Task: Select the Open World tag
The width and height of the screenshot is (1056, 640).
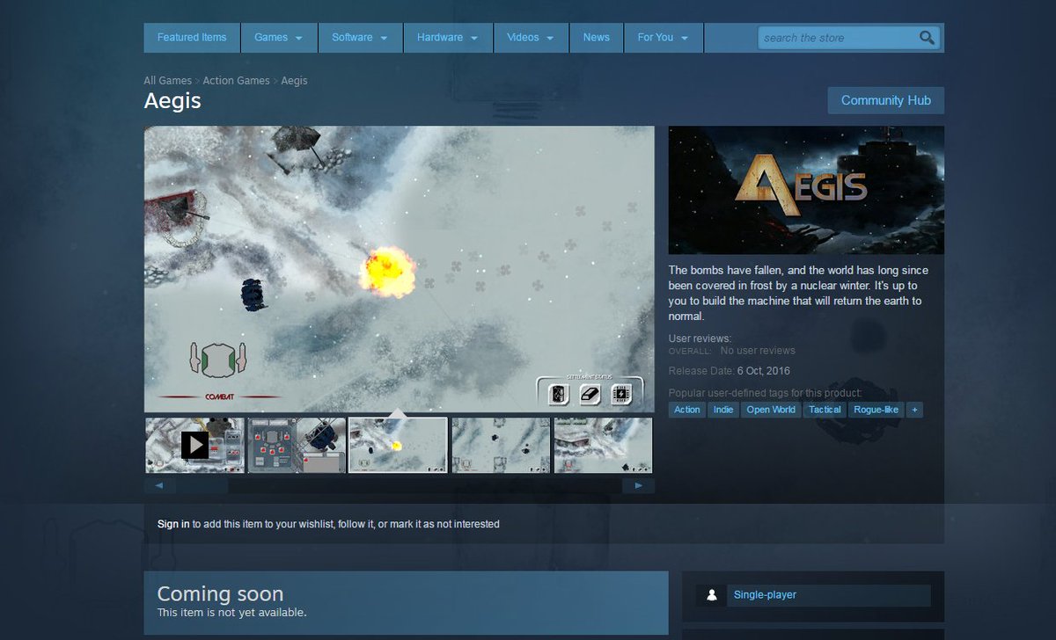Action: (771, 410)
